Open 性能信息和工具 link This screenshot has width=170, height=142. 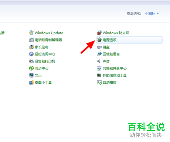tap(115, 75)
